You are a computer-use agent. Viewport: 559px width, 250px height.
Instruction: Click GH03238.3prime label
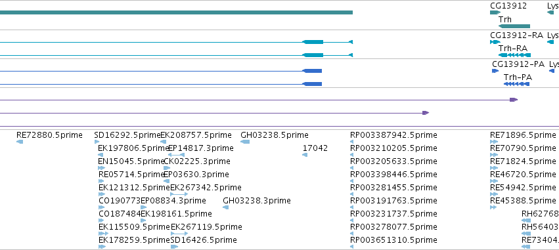(257, 201)
